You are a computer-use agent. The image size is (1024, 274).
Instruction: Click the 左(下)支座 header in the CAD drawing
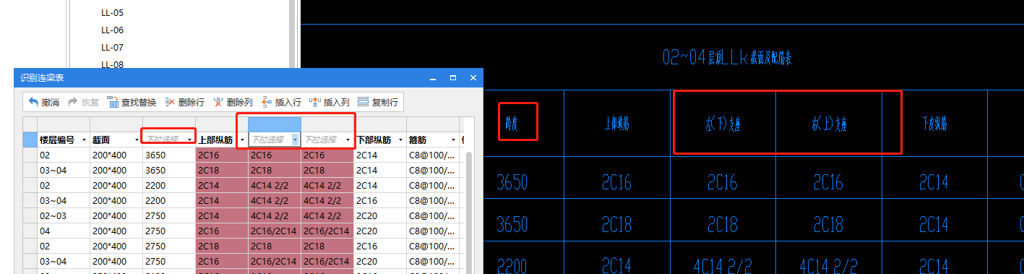coord(723,124)
